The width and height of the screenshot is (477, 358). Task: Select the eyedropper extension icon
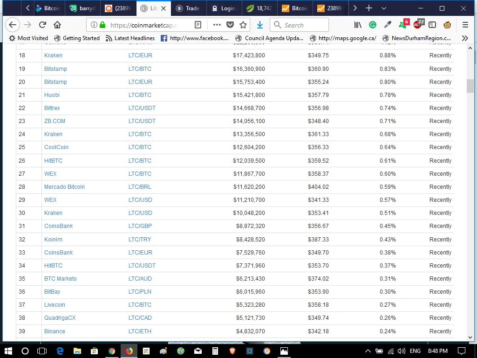coord(388,25)
